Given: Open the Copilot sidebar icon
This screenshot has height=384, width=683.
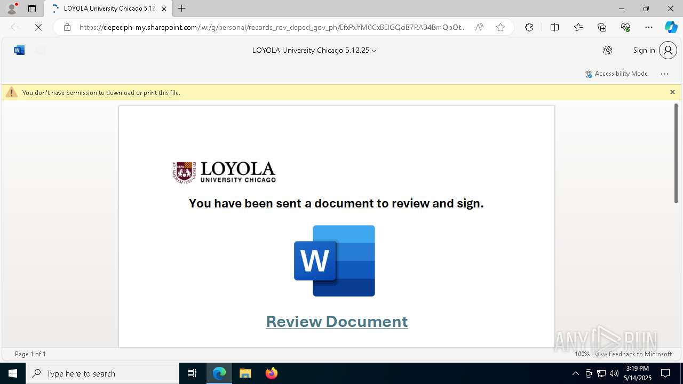Looking at the screenshot, I should (x=671, y=27).
